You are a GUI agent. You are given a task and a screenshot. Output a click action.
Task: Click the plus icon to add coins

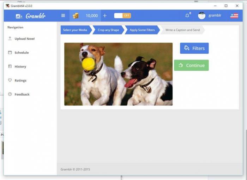click(x=105, y=15)
